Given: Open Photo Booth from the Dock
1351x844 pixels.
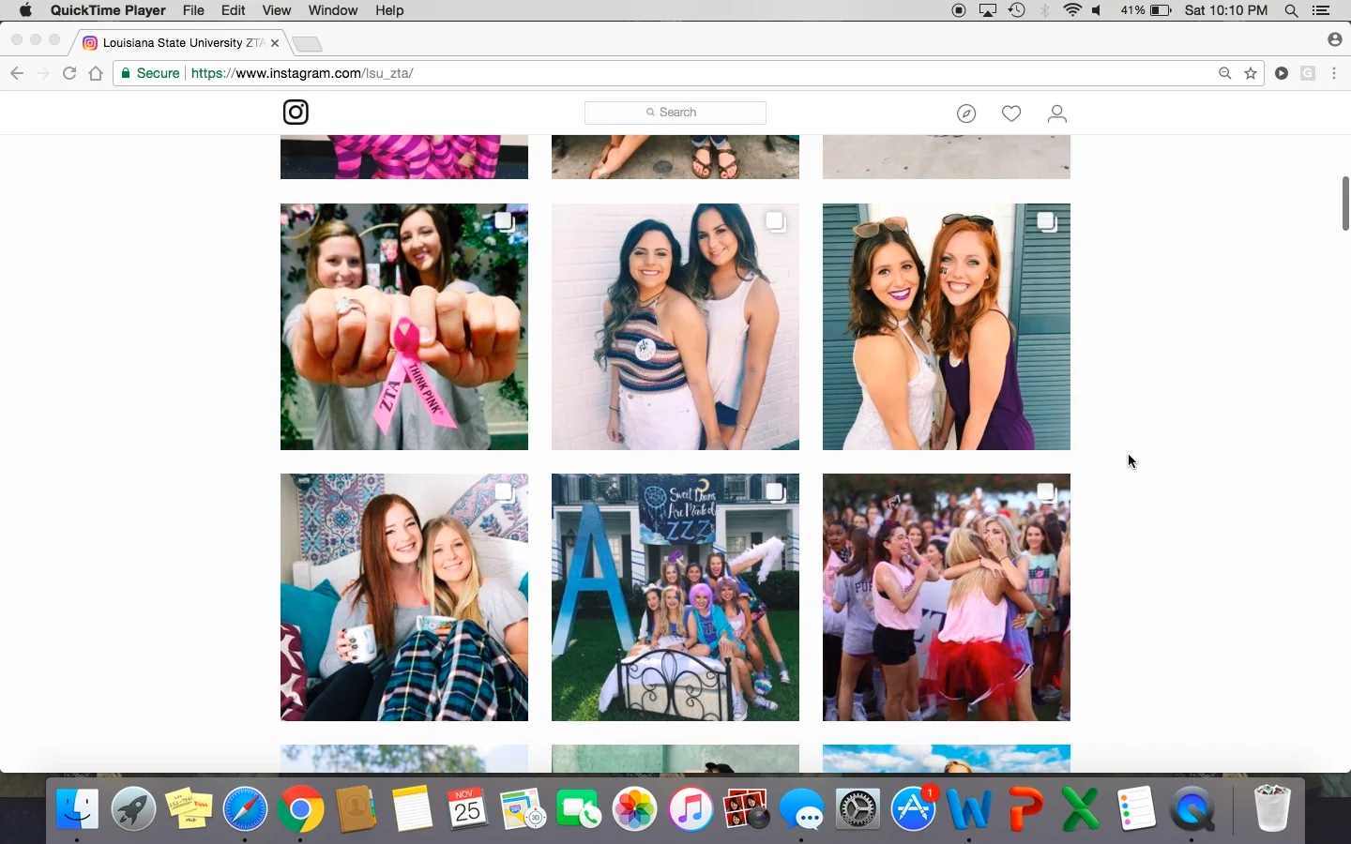Looking at the screenshot, I should point(747,808).
